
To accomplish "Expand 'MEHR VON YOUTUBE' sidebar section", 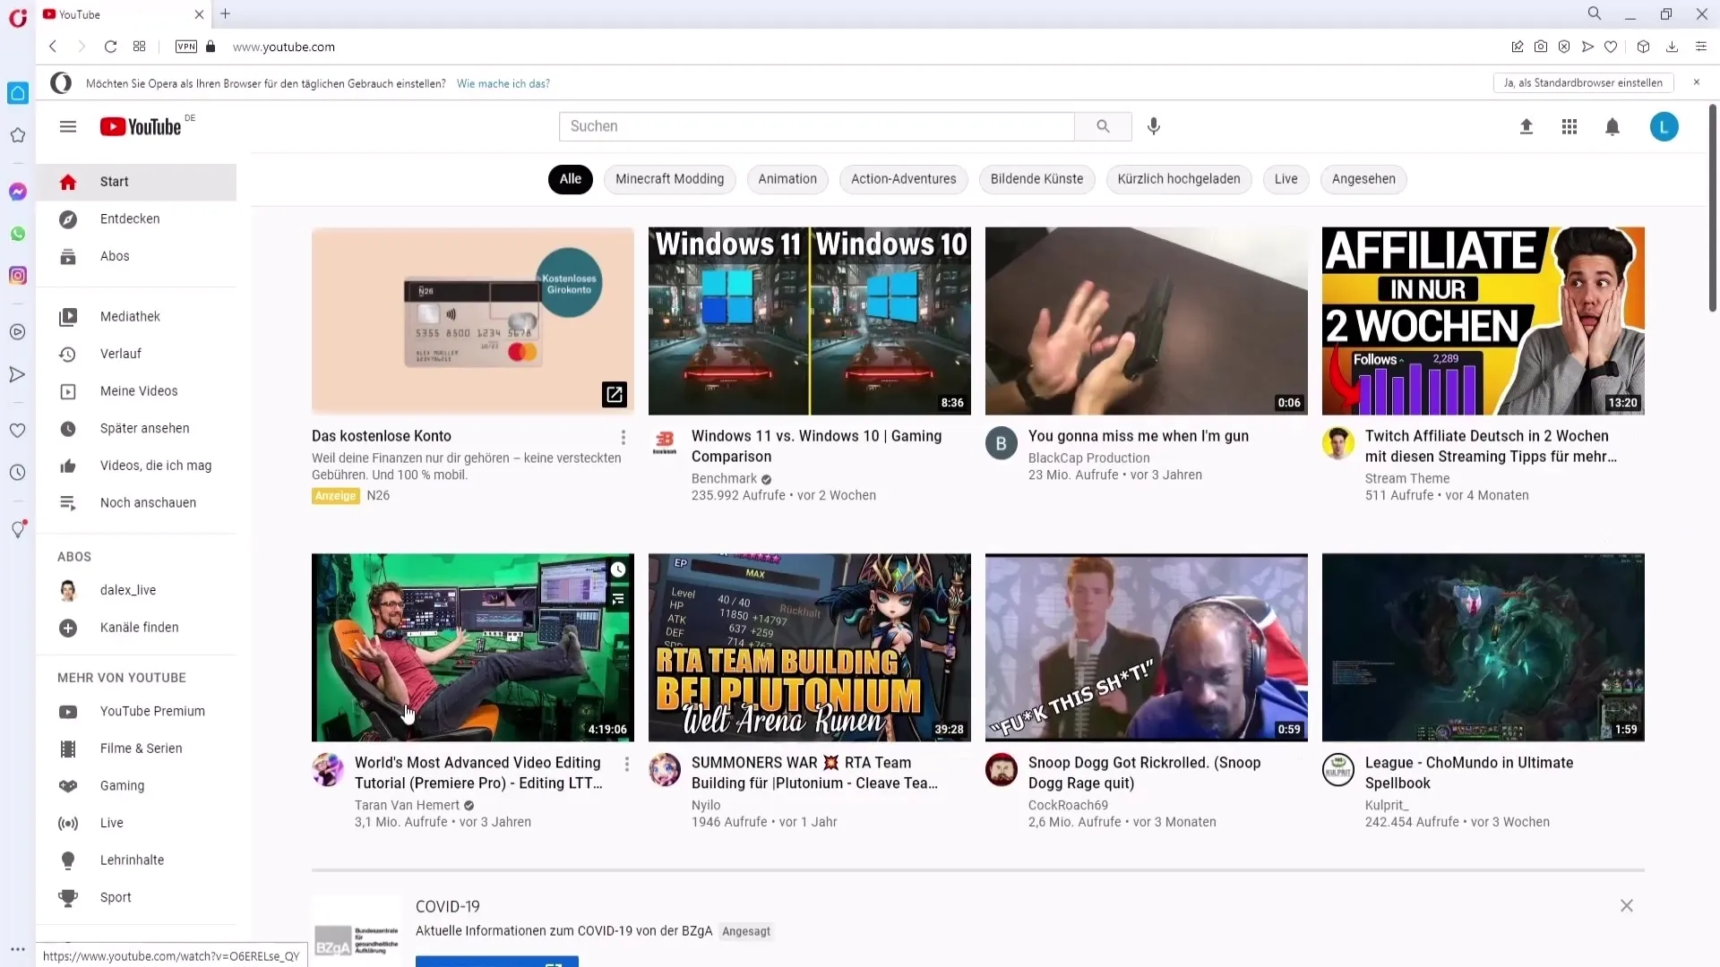I will [122, 678].
